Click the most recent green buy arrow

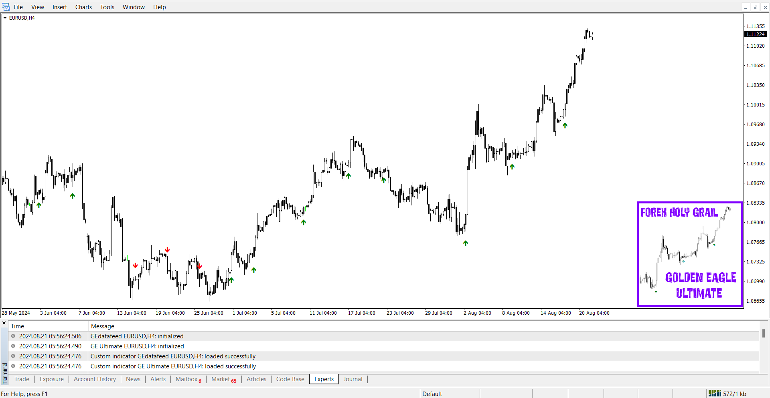pos(565,126)
